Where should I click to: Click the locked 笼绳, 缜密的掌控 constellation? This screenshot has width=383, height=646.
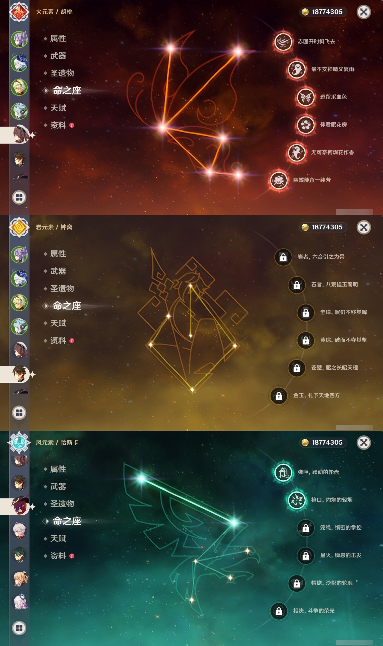(x=306, y=528)
